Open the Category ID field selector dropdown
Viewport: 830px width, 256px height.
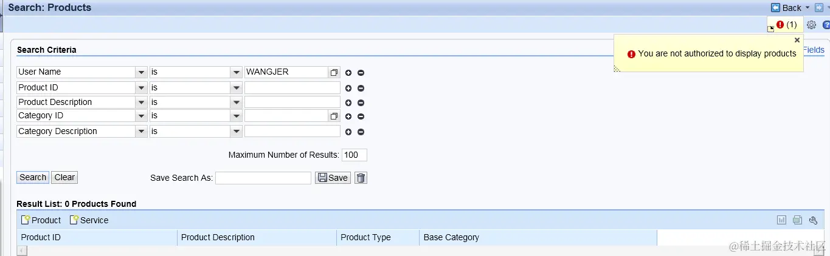(142, 116)
